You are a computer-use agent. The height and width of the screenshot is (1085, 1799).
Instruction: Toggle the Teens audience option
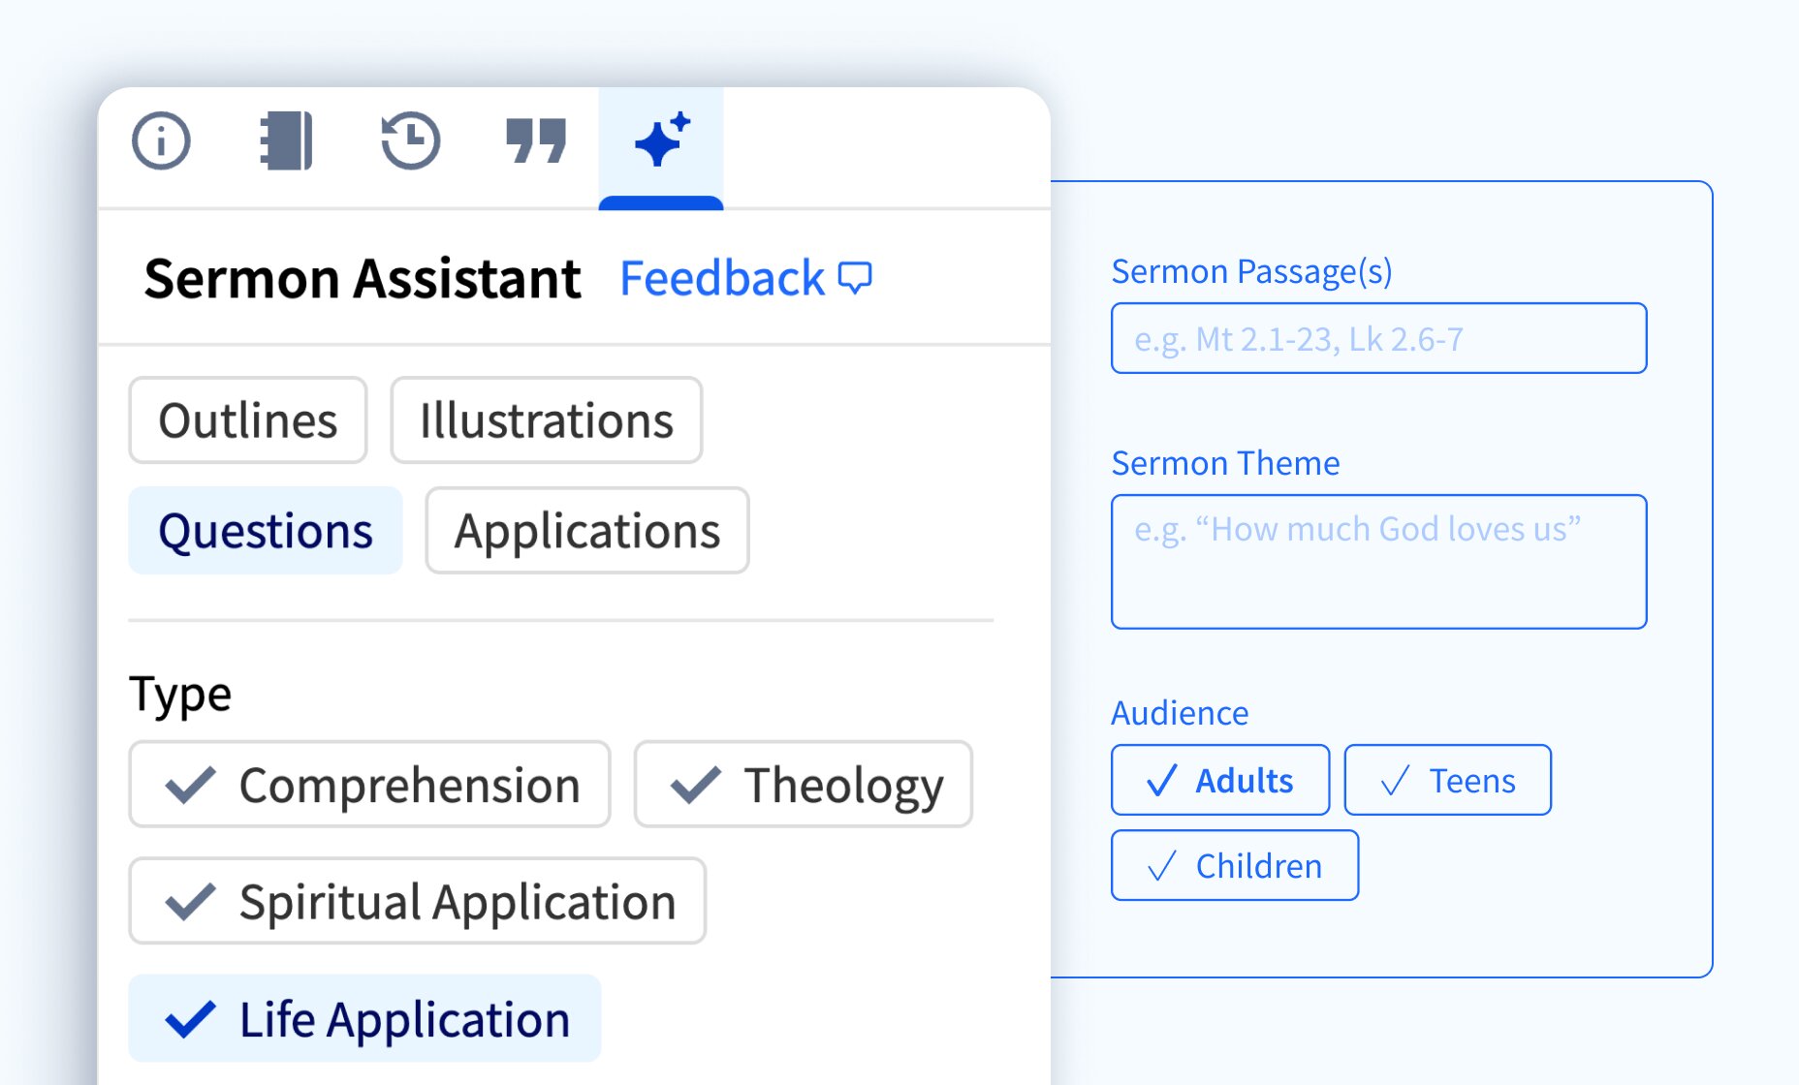(1447, 780)
